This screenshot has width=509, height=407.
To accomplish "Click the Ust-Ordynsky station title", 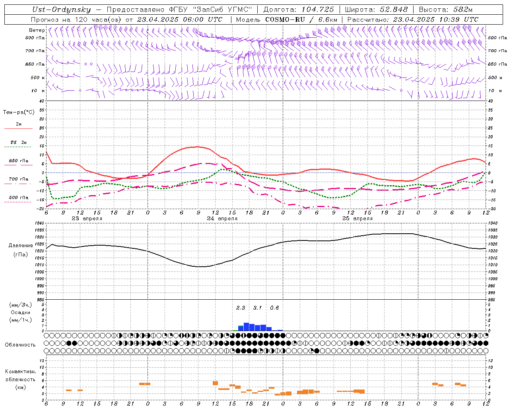I will tap(61, 10).
